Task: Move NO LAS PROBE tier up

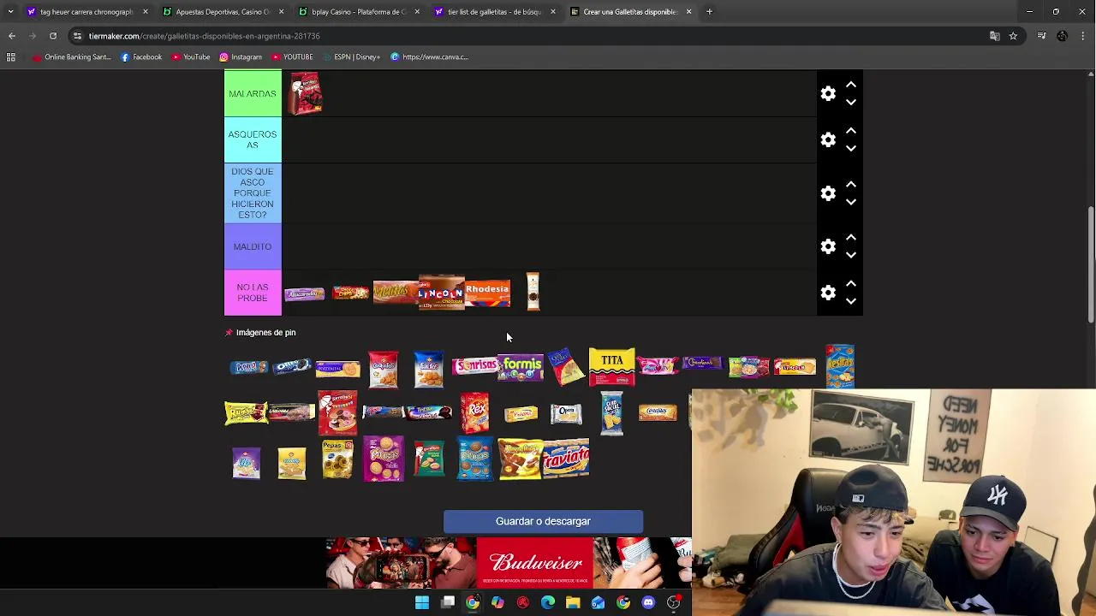Action: pyautogui.click(x=851, y=284)
